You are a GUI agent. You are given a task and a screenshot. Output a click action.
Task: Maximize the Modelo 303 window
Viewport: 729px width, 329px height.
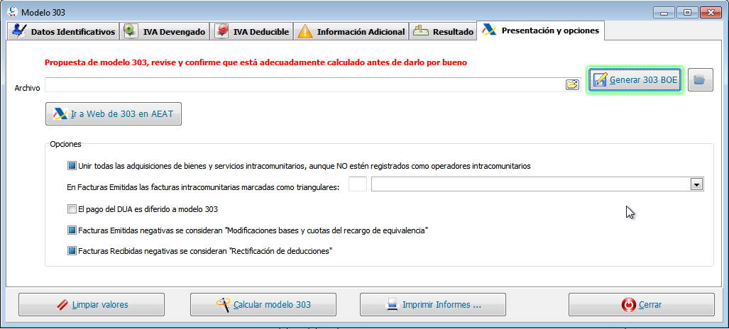click(x=687, y=12)
